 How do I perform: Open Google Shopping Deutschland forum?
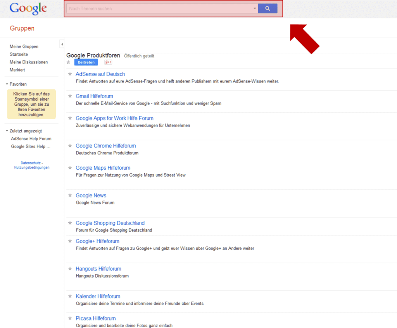(110, 223)
